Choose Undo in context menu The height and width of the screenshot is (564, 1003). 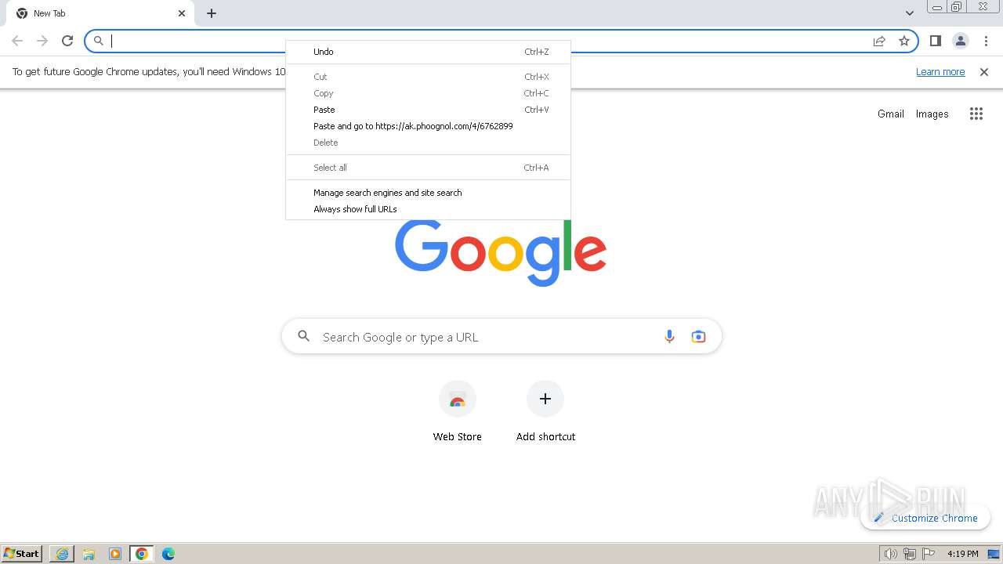click(x=428, y=52)
